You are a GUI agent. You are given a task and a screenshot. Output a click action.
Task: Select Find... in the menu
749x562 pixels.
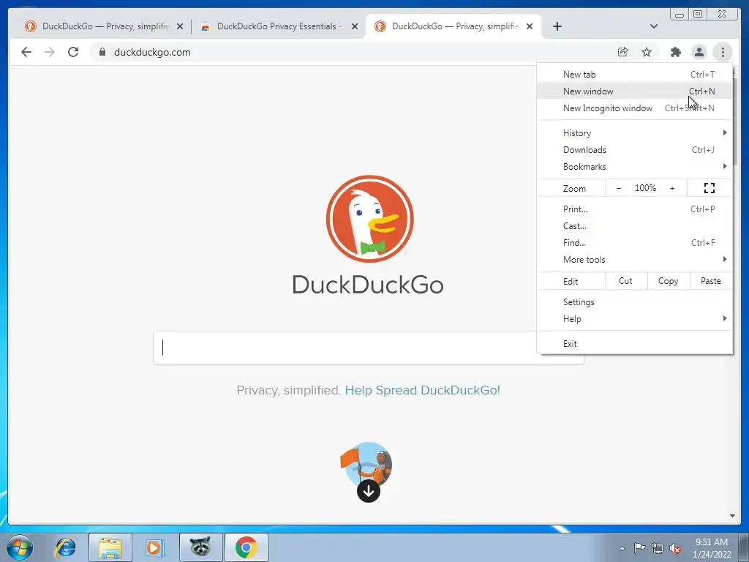tap(634, 243)
